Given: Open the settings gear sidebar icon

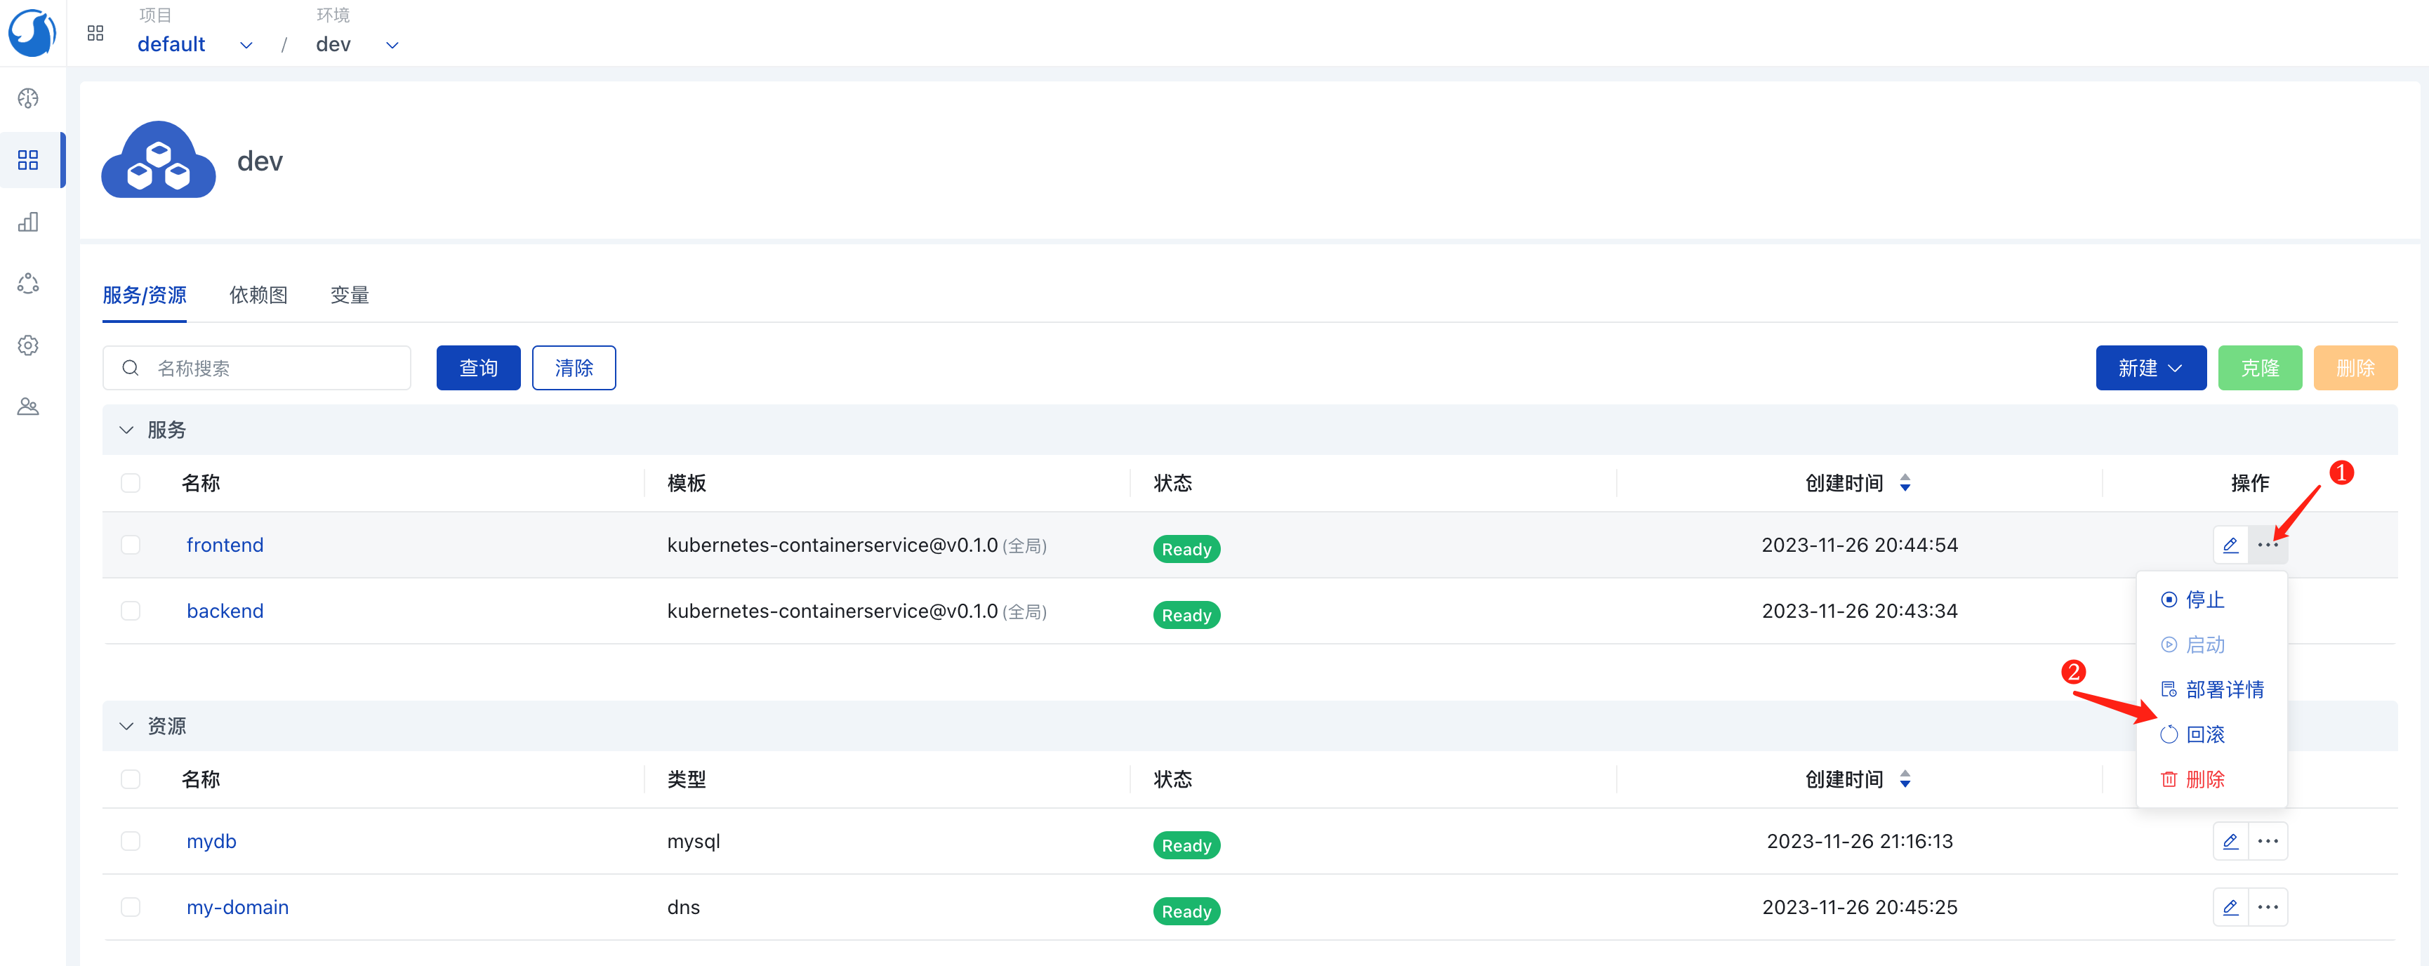Looking at the screenshot, I should click(28, 345).
